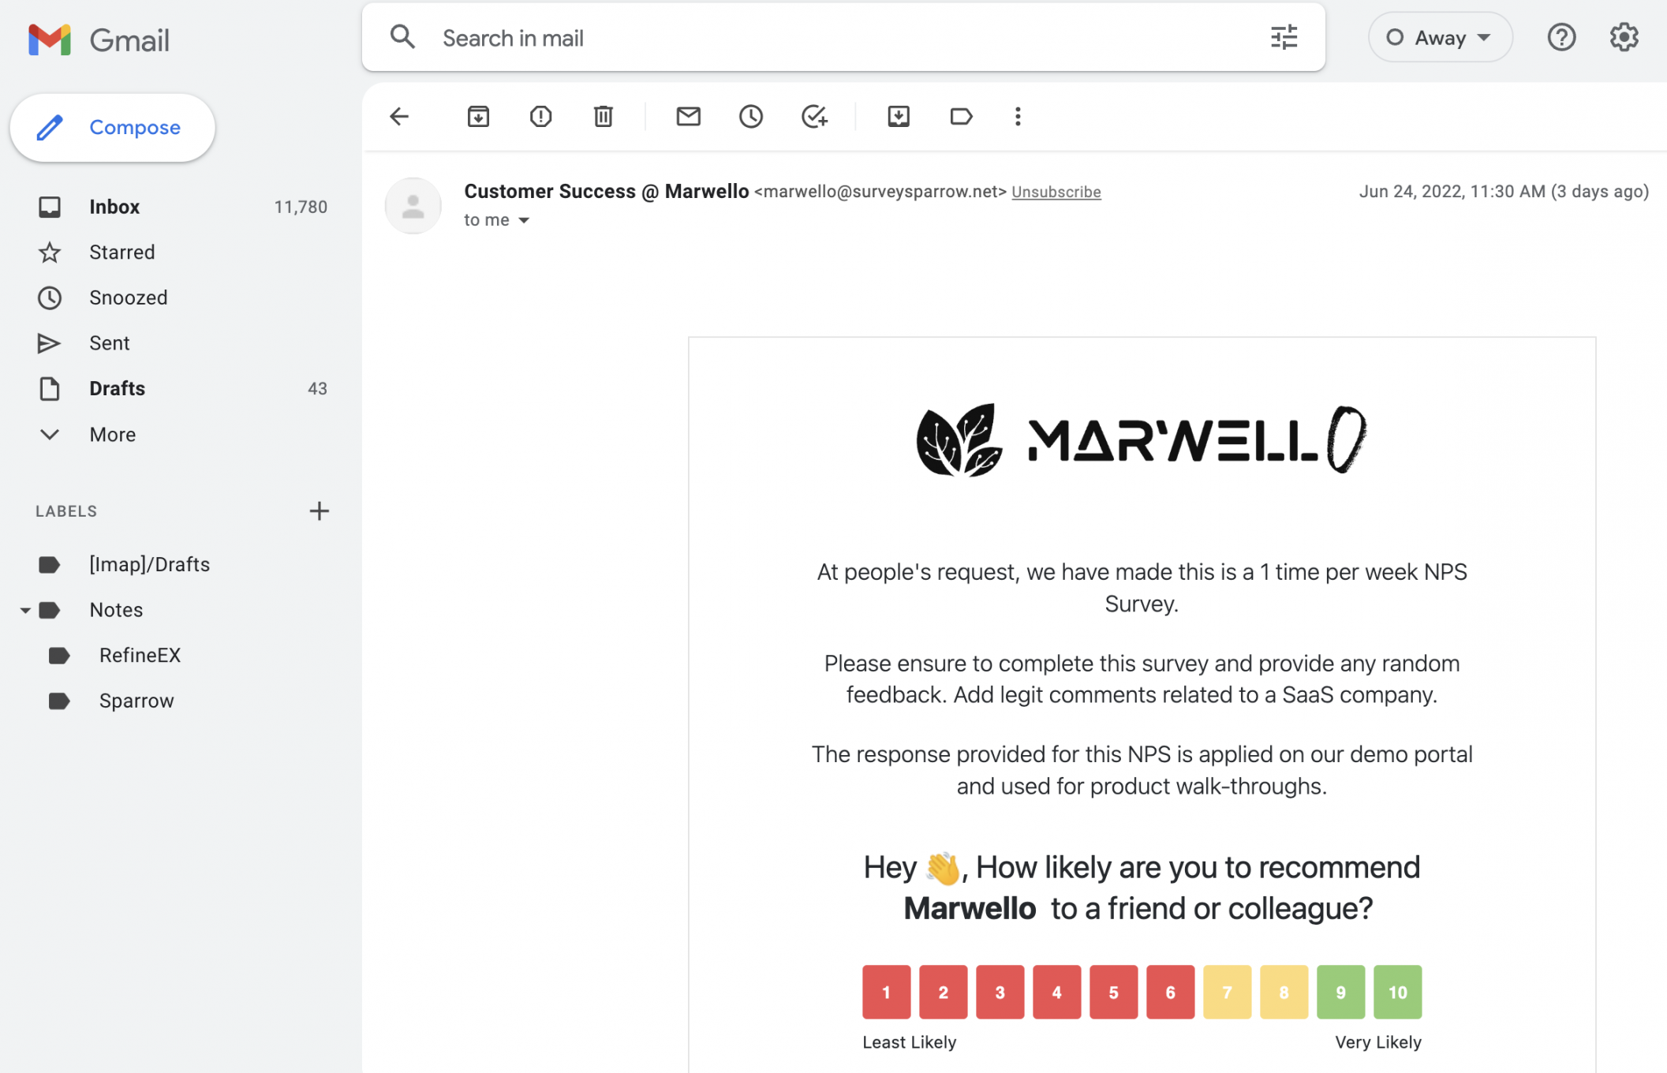Click the label tag icon in toolbar

(x=960, y=115)
